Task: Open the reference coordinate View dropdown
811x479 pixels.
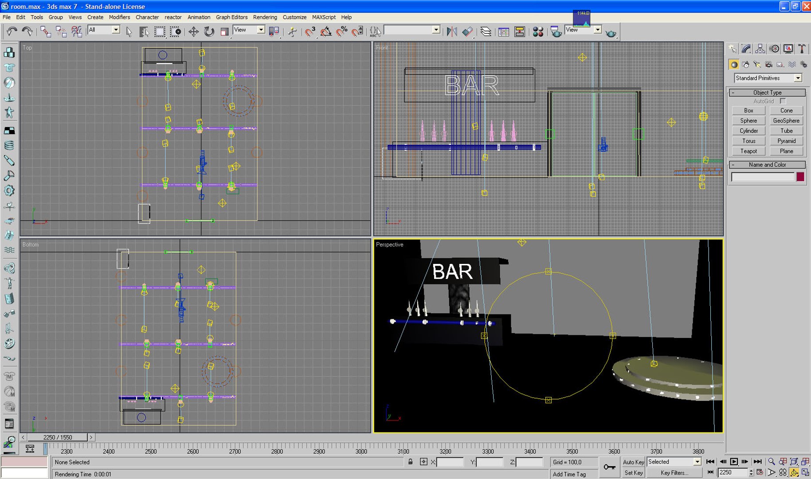Action: (x=249, y=30)
